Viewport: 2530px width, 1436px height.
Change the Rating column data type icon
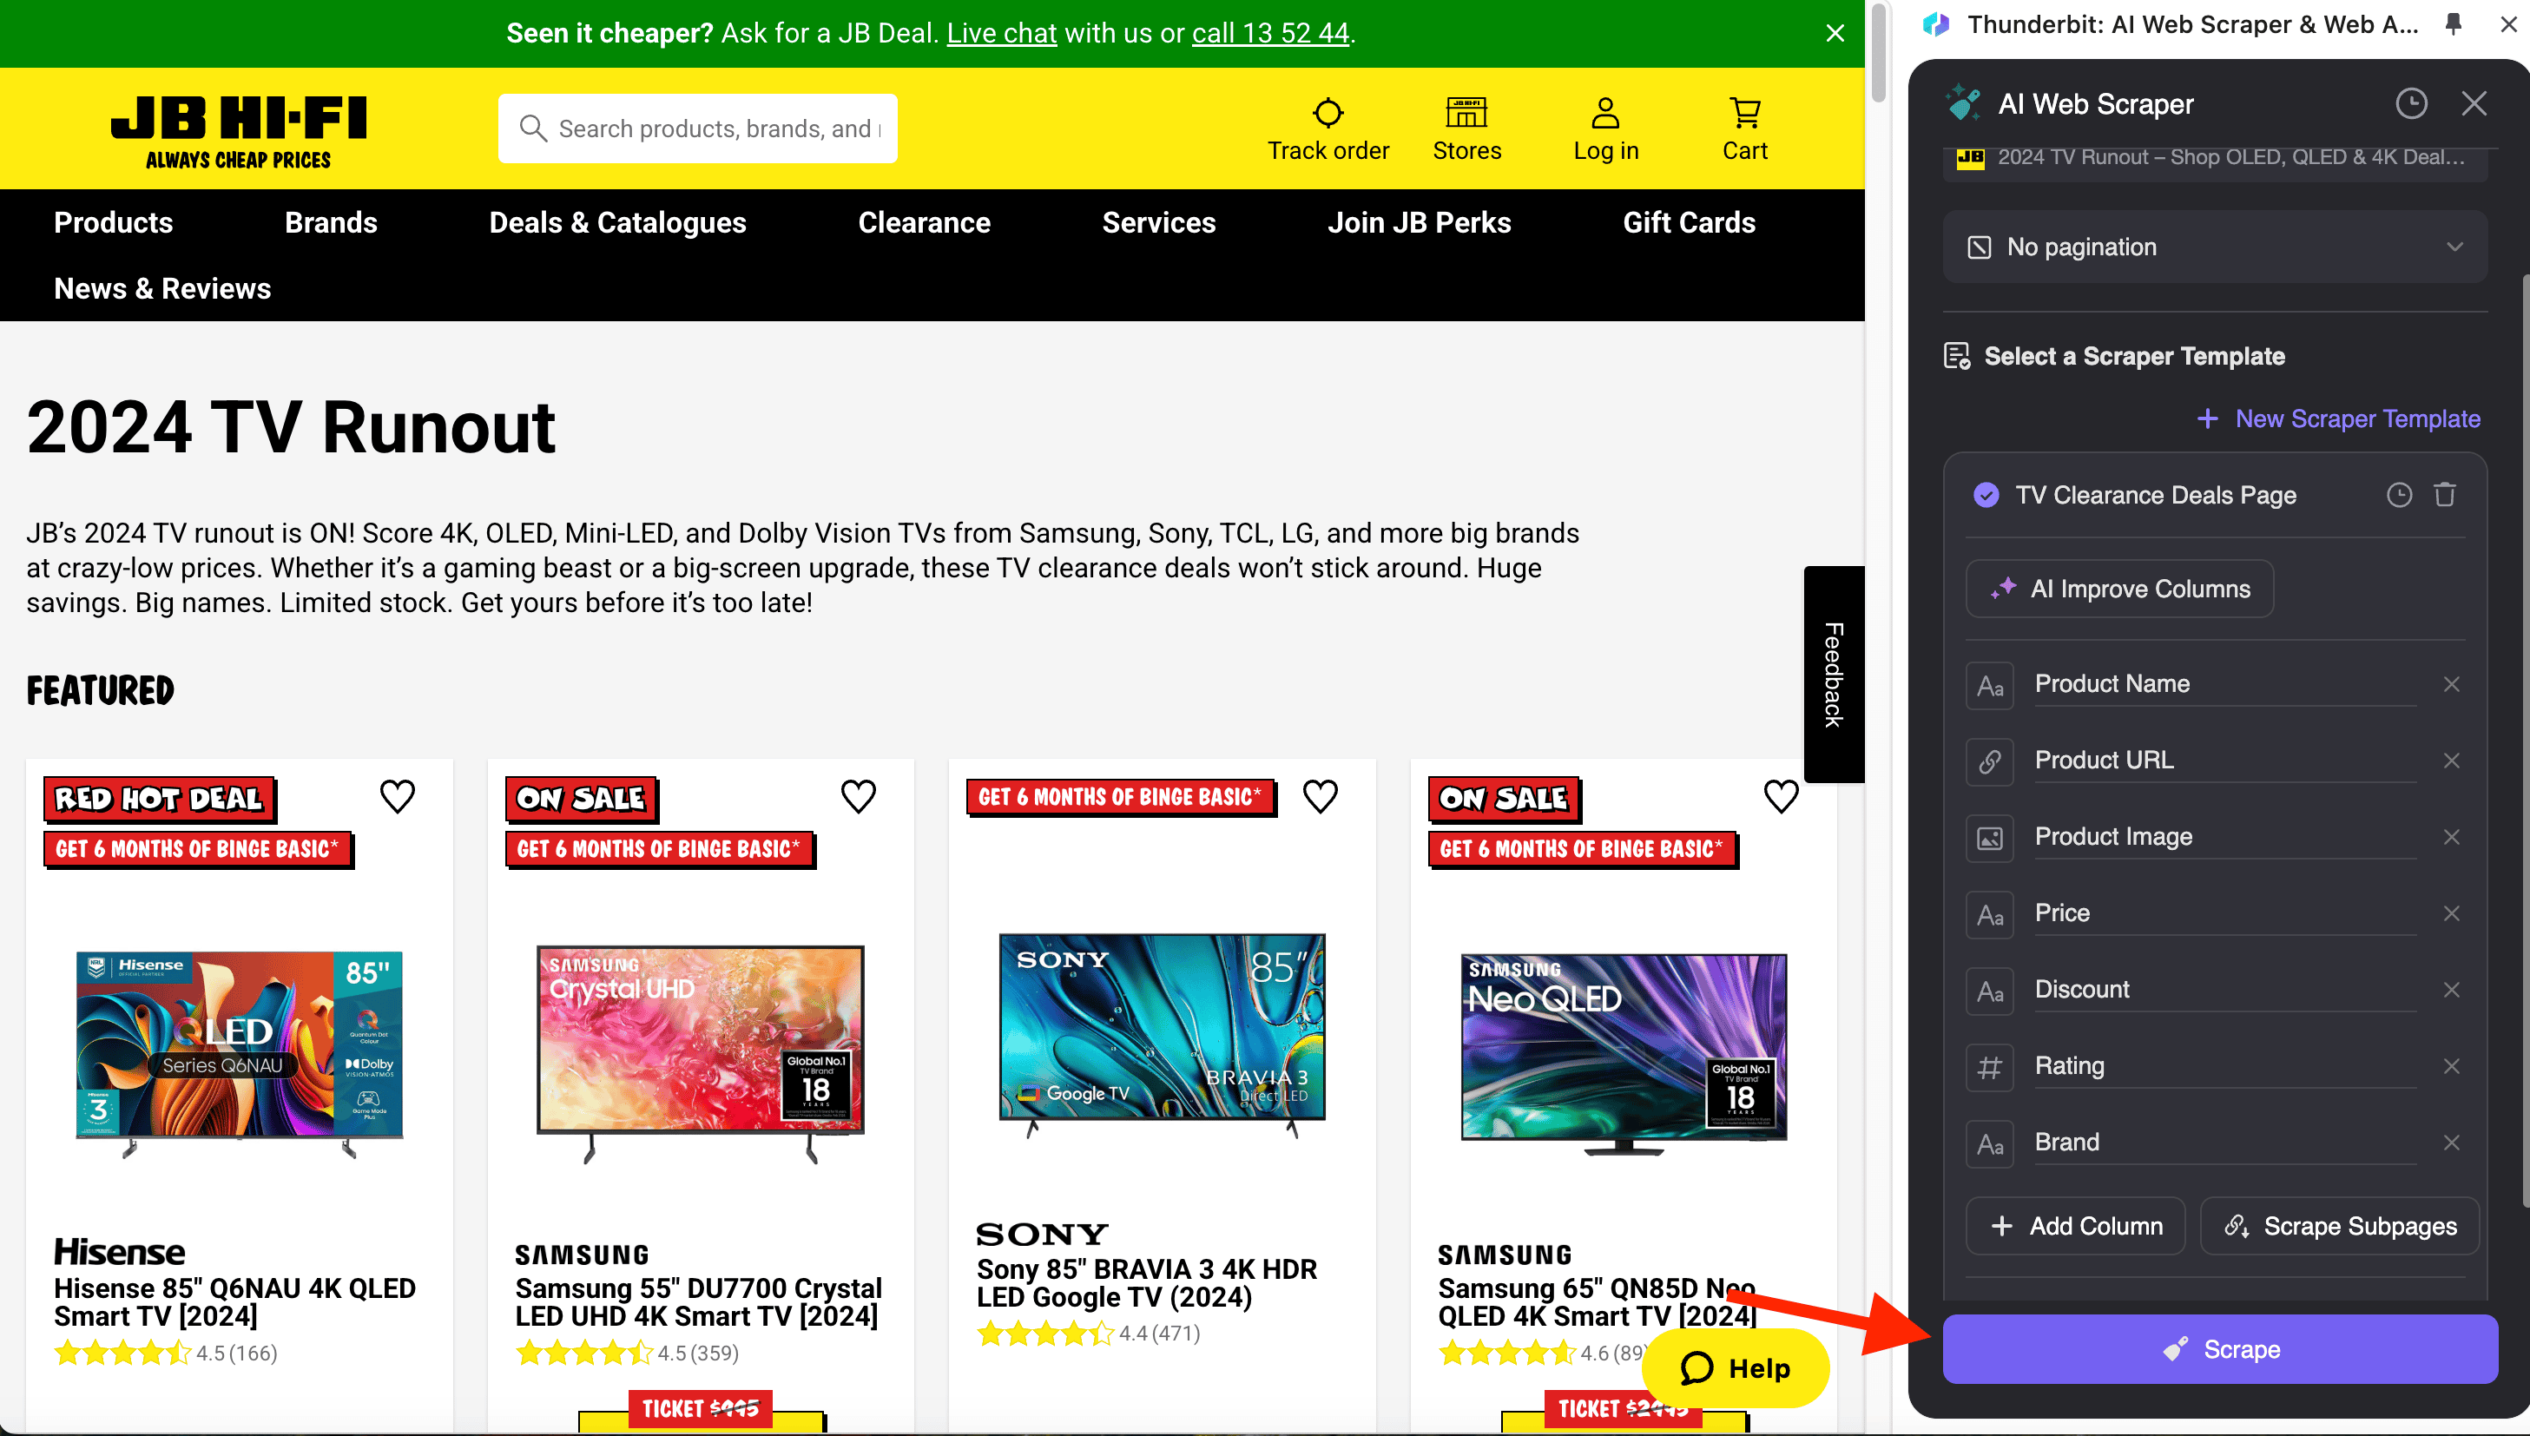[1990, 1067]
